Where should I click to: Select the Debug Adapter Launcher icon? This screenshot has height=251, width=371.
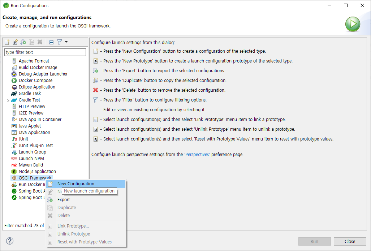point(14,74)
